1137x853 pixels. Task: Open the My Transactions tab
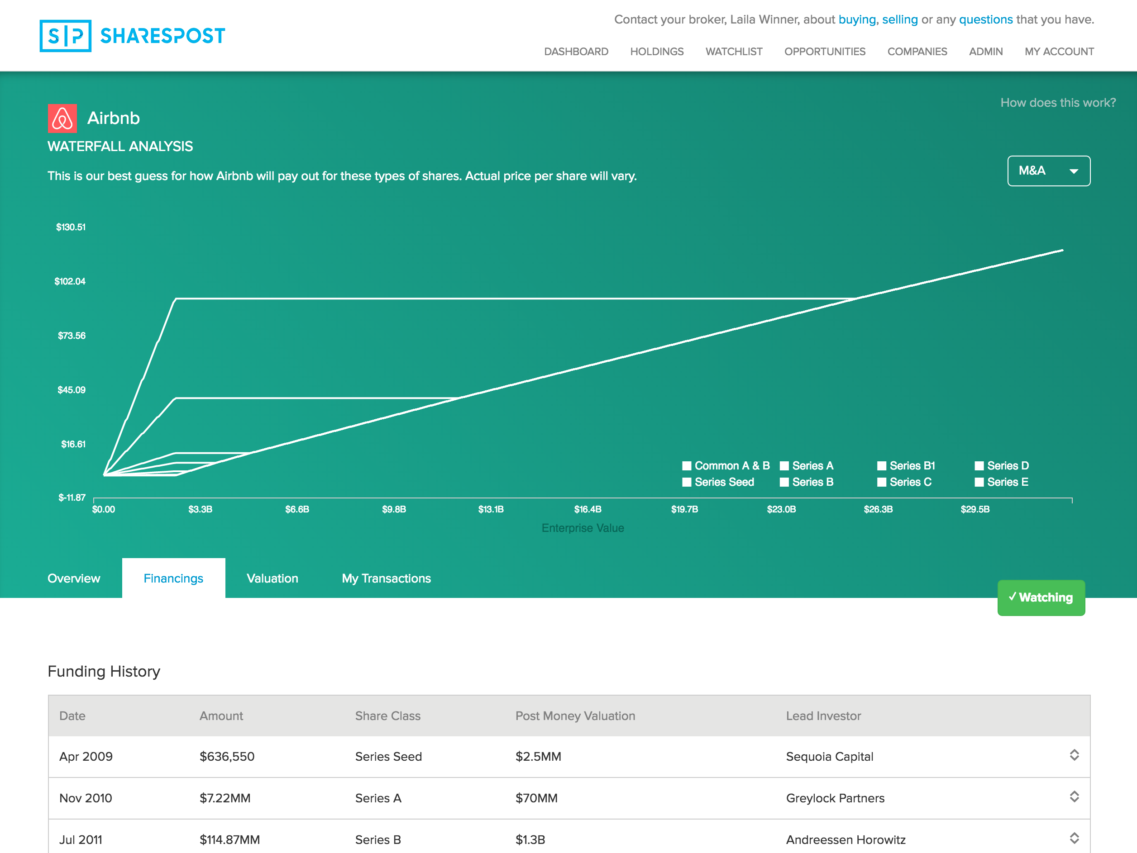point(387,578)
